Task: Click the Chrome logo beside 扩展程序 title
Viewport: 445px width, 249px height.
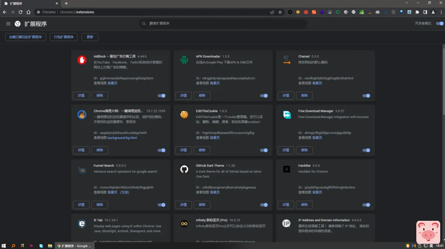Action: point(17,24)
